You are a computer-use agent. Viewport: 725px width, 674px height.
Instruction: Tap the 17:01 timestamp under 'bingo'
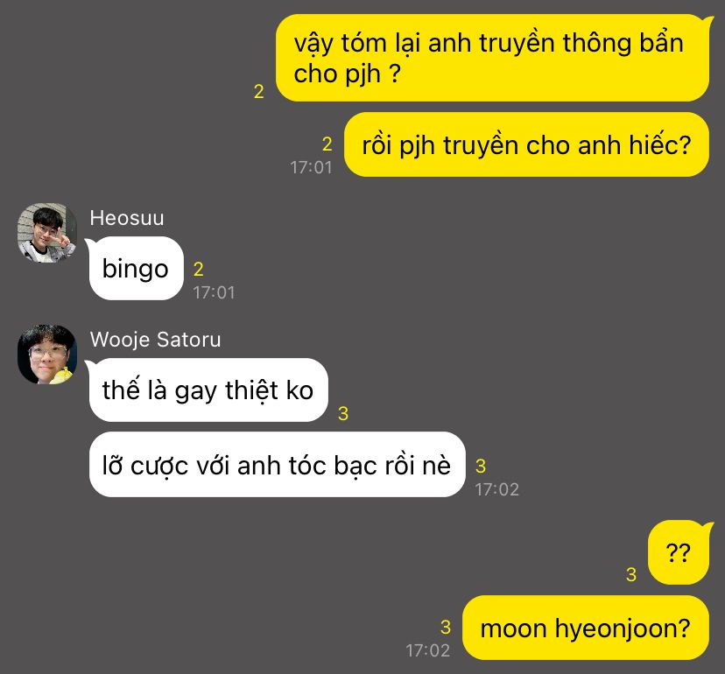pos(214,292)
